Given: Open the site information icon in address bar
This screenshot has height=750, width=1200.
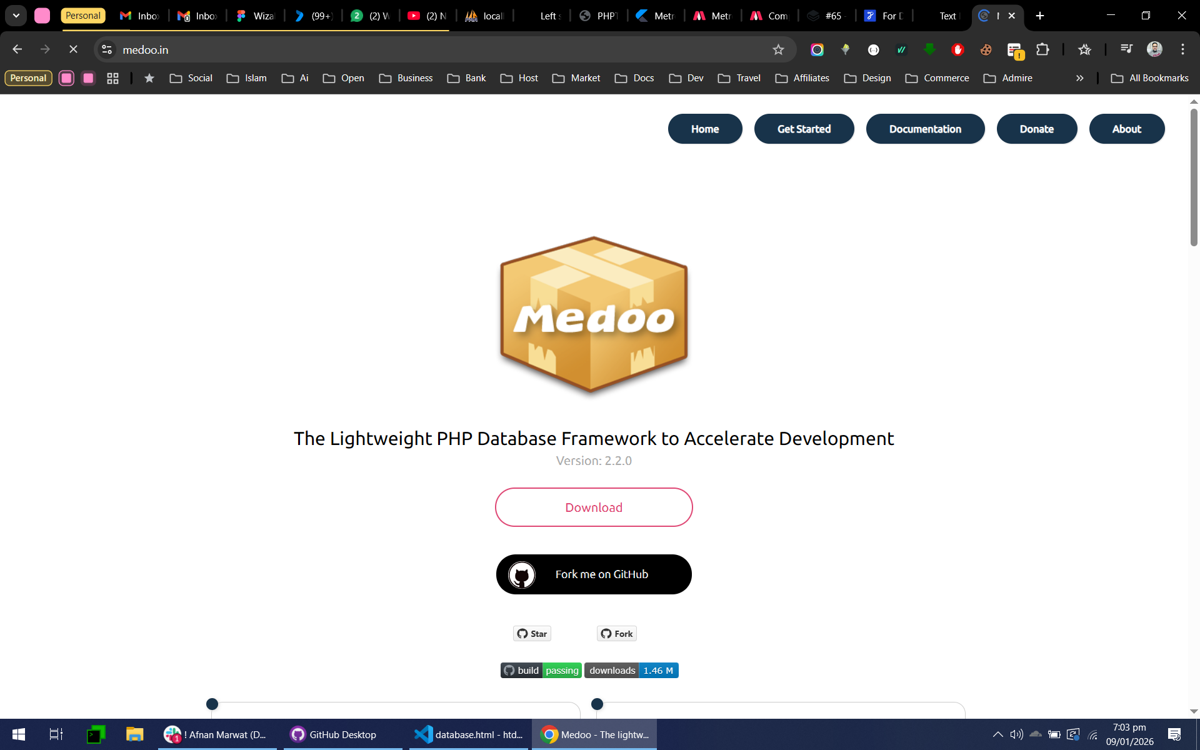Looking at the screenshot, I should coord(107,49).
